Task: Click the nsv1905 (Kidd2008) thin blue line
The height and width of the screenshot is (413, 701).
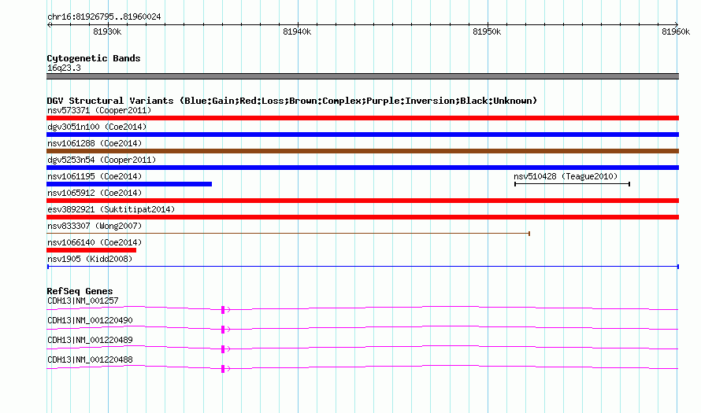Action: [363, 267]
